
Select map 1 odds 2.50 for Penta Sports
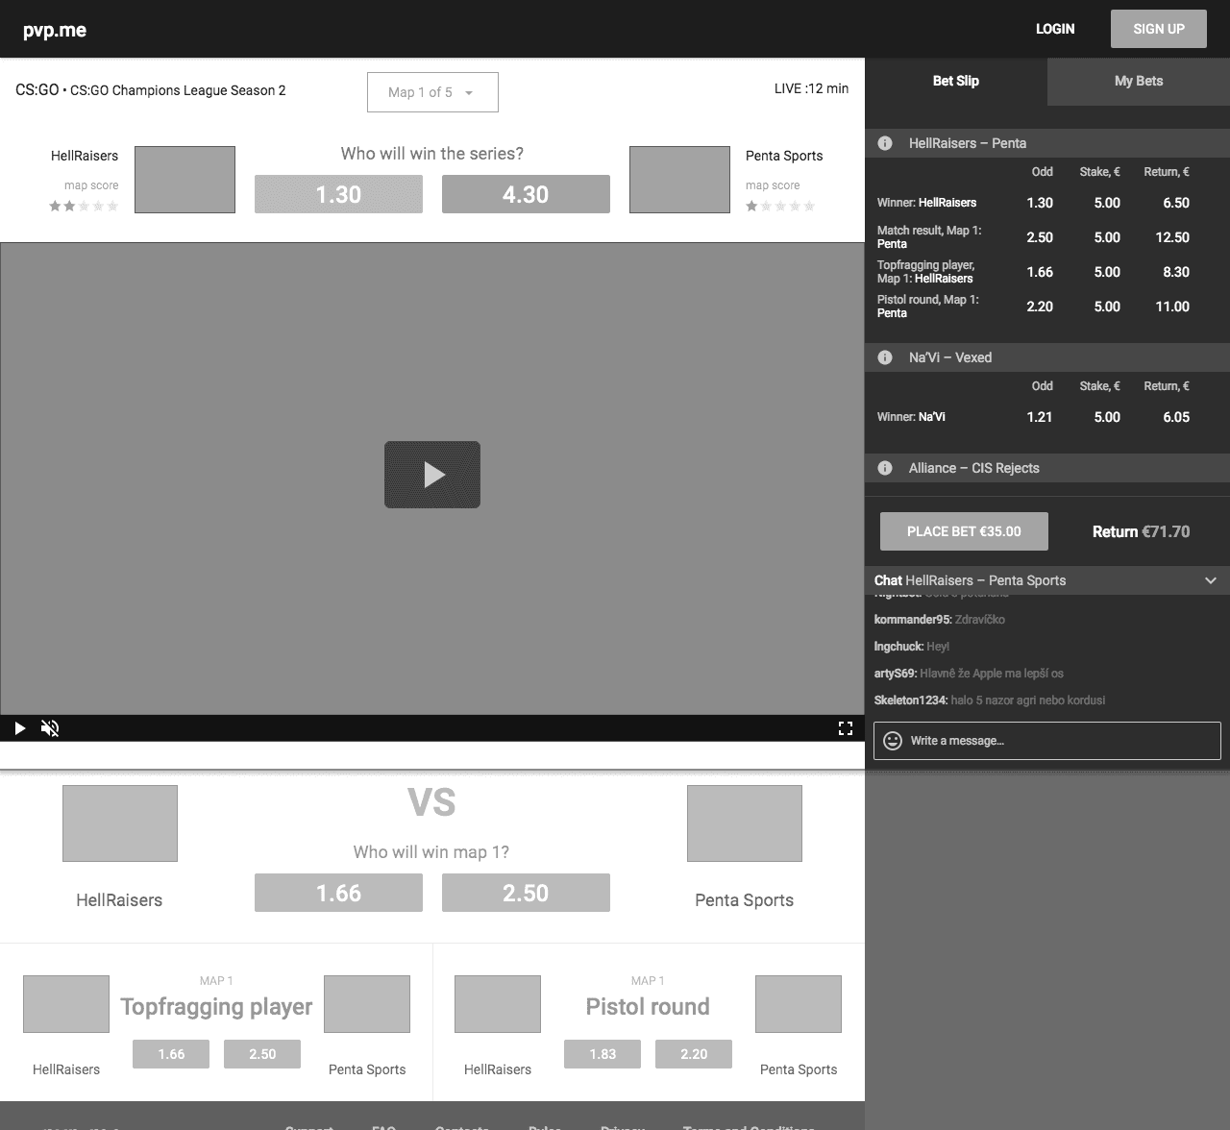(526, 893)
